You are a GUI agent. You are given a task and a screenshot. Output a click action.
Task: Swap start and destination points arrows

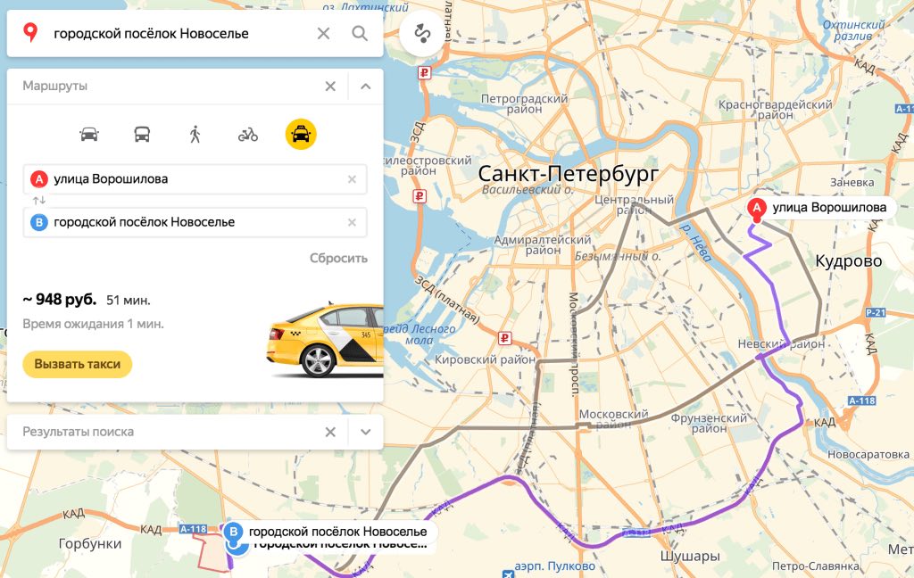pos(39,201)
